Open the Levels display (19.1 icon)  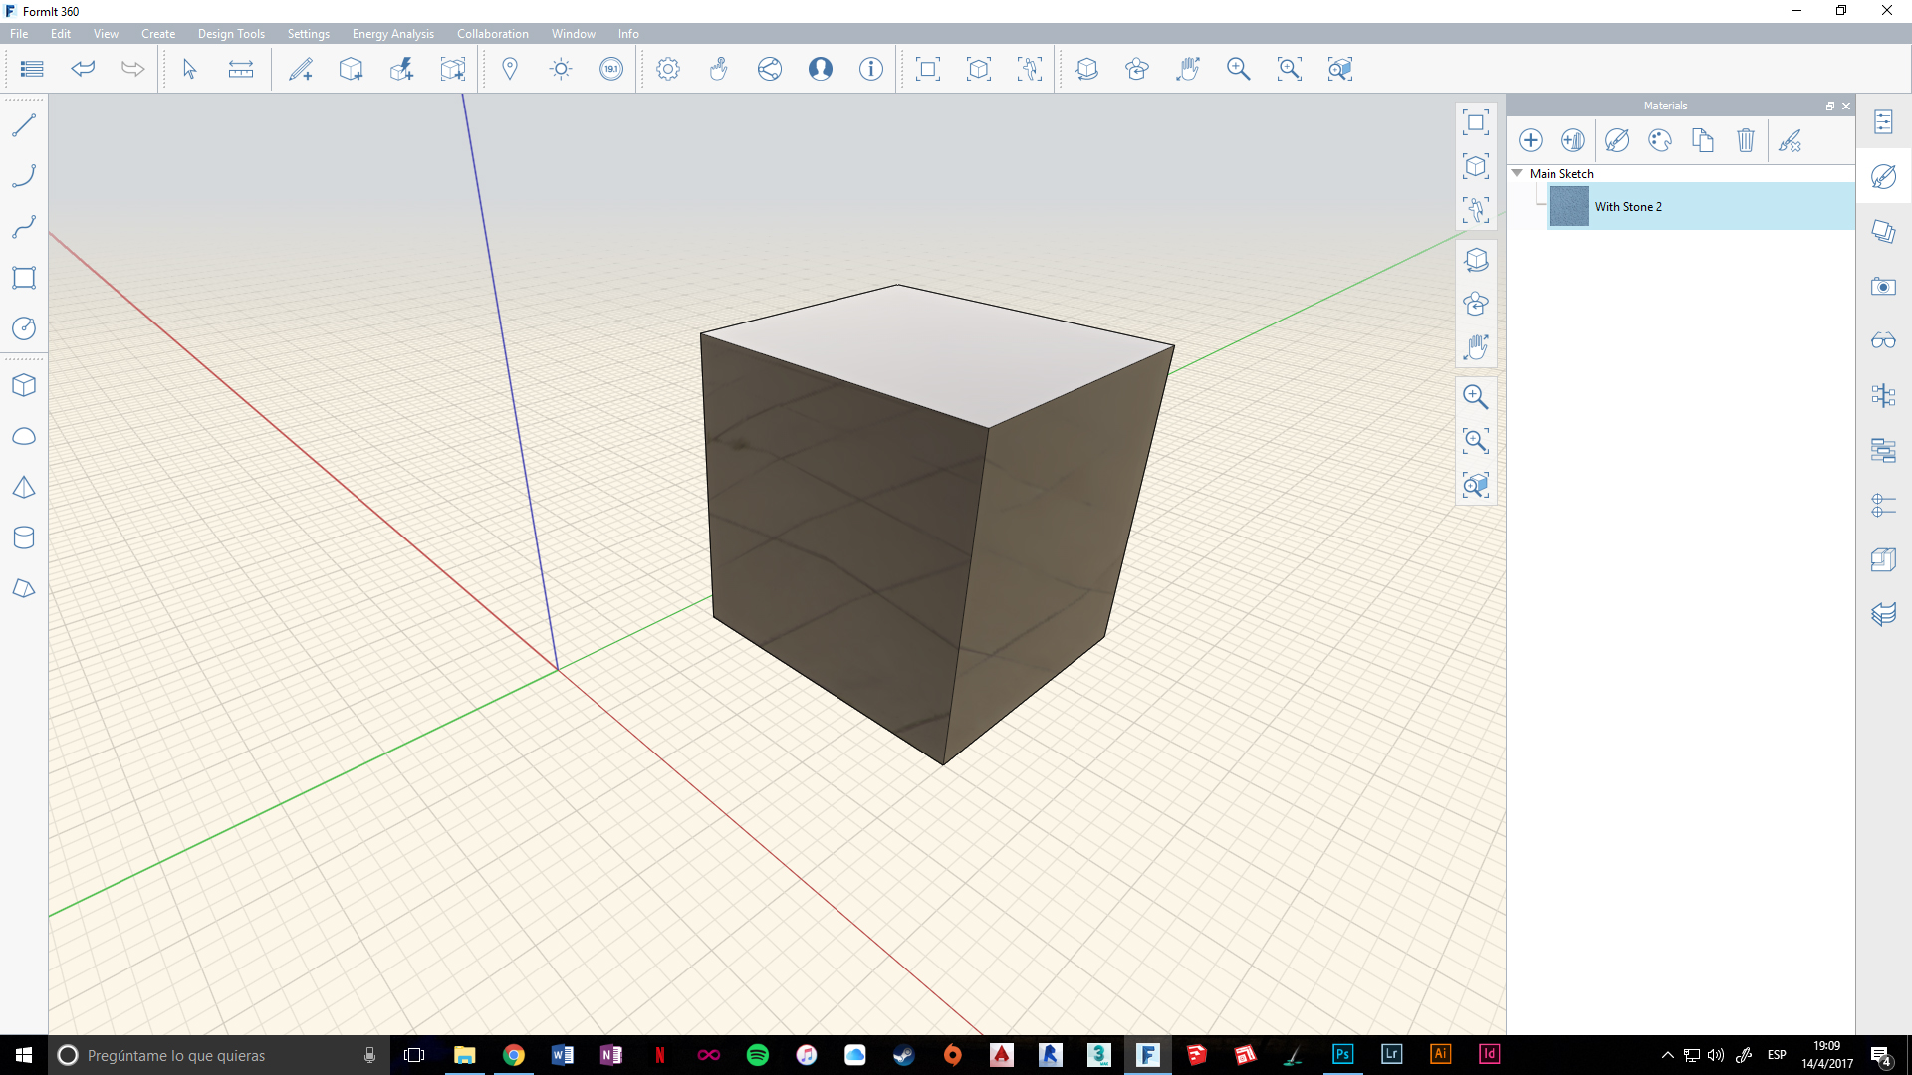point(611,69)
